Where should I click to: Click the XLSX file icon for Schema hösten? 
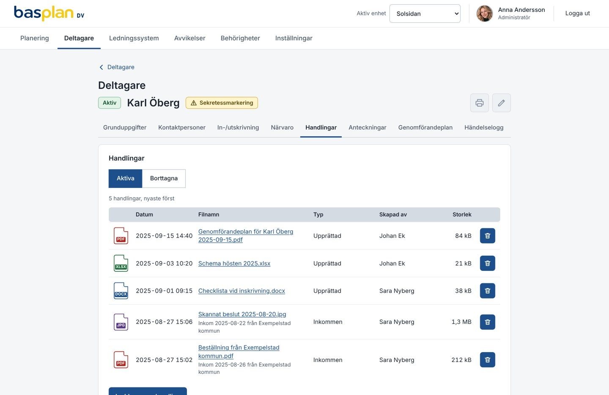pyautogui.click(x=121, y=263)
